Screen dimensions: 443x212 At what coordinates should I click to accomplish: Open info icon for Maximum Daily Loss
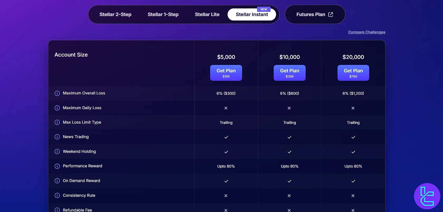pos(57,108)
